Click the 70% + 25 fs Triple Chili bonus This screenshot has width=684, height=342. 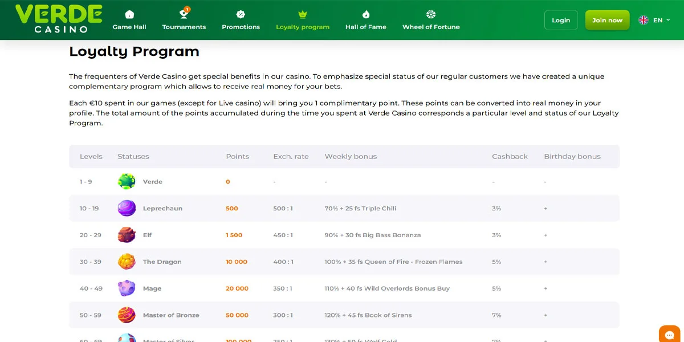[x=360, y=208]
